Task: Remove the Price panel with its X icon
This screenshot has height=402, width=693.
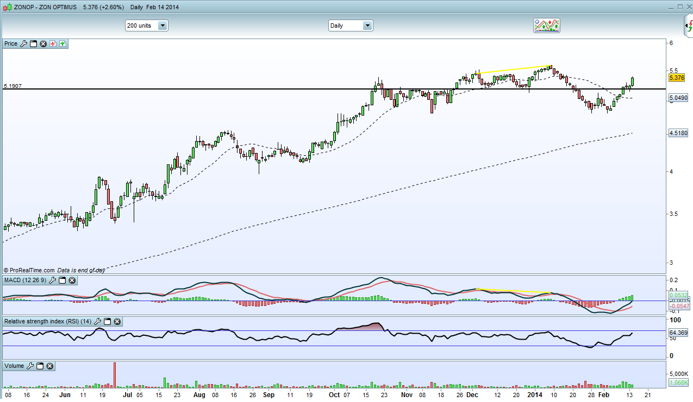Action: coord(43,43)
